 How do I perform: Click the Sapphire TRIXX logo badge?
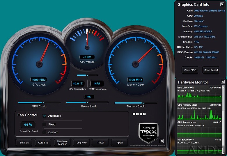[x=148, y=133]
